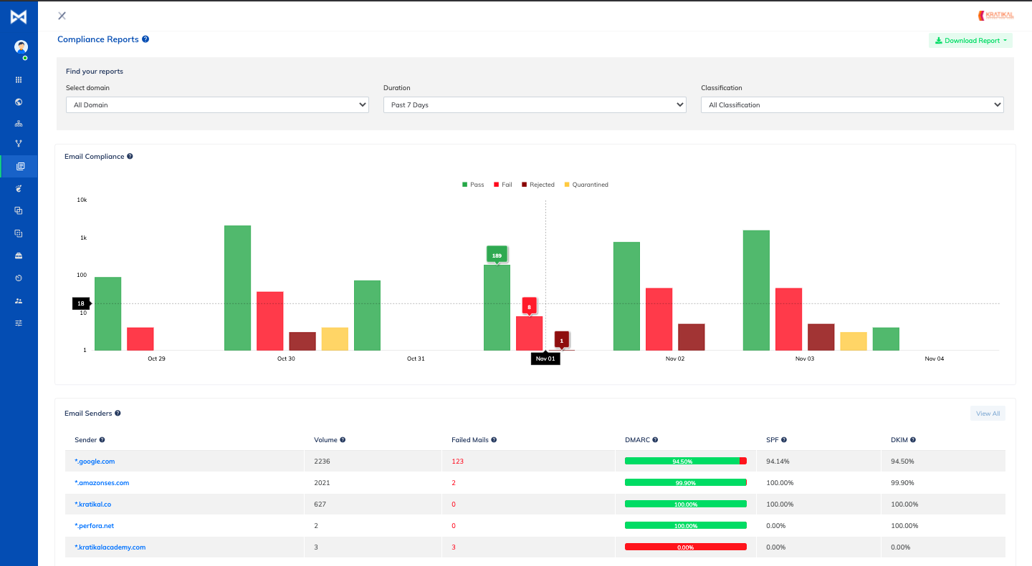Open the hierarchy tree icon in sidebar
This screenshot has height=566, width=1032.
pyautogui.click(x=19, y=123)
